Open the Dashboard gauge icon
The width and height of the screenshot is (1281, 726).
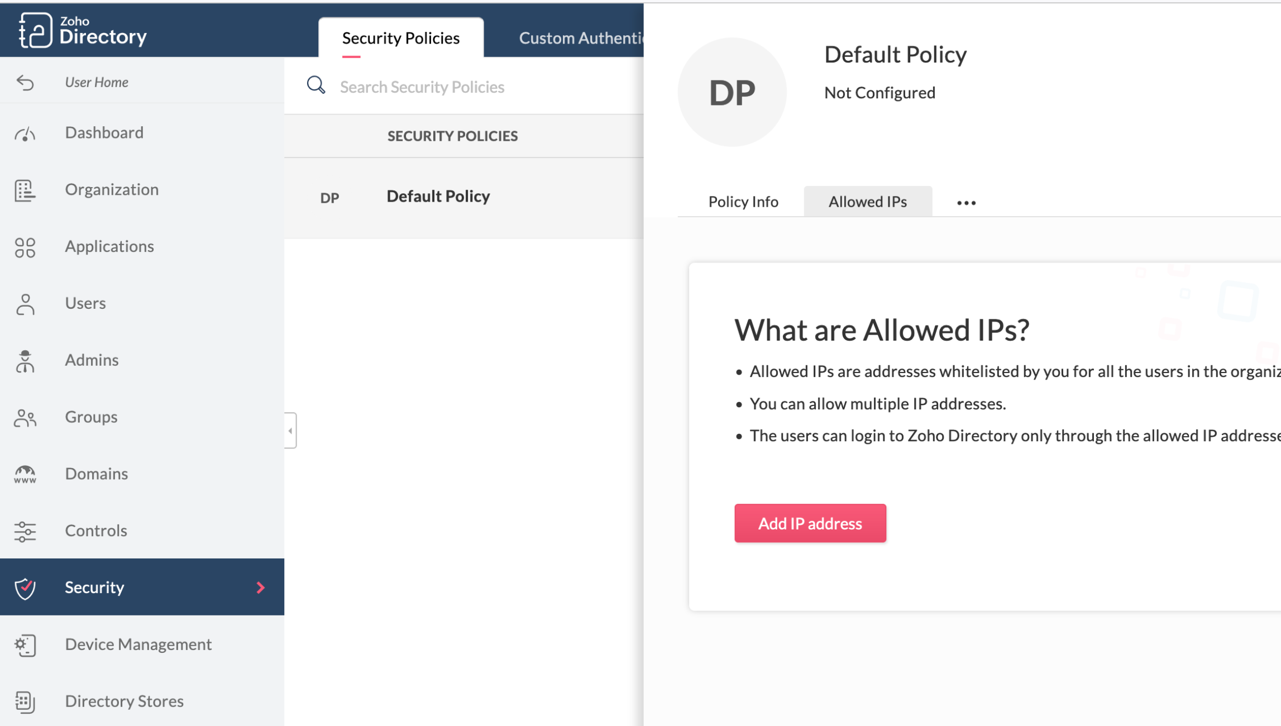click(x=25, y=133)
